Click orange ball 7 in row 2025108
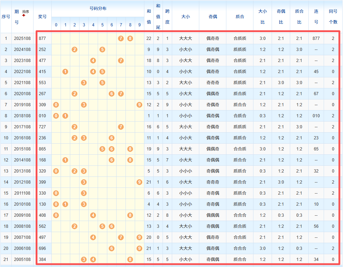This screenshot has width=344, height=267. 121,38
